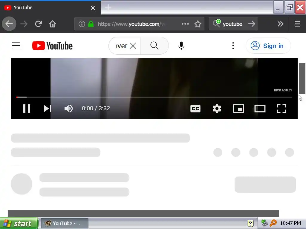306x229 pixels.
Task: Close the YouTube tab
Action: [93, 8]
